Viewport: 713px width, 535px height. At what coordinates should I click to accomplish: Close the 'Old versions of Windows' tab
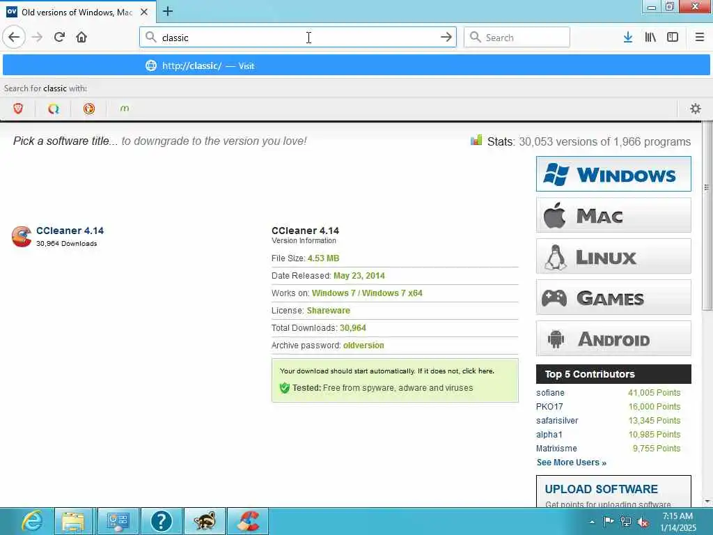(144, 12)
